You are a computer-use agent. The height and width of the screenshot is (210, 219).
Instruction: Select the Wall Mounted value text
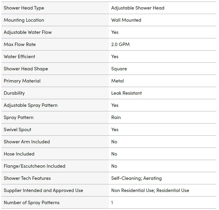tap(126, 20)
